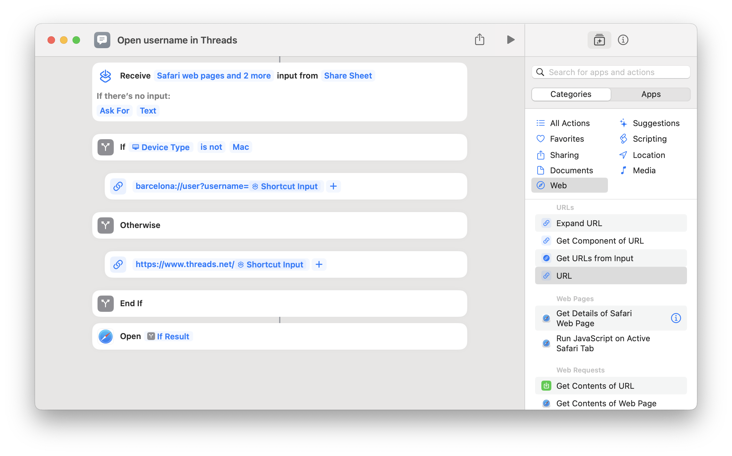Select the Categories tab

coord(571,94)
